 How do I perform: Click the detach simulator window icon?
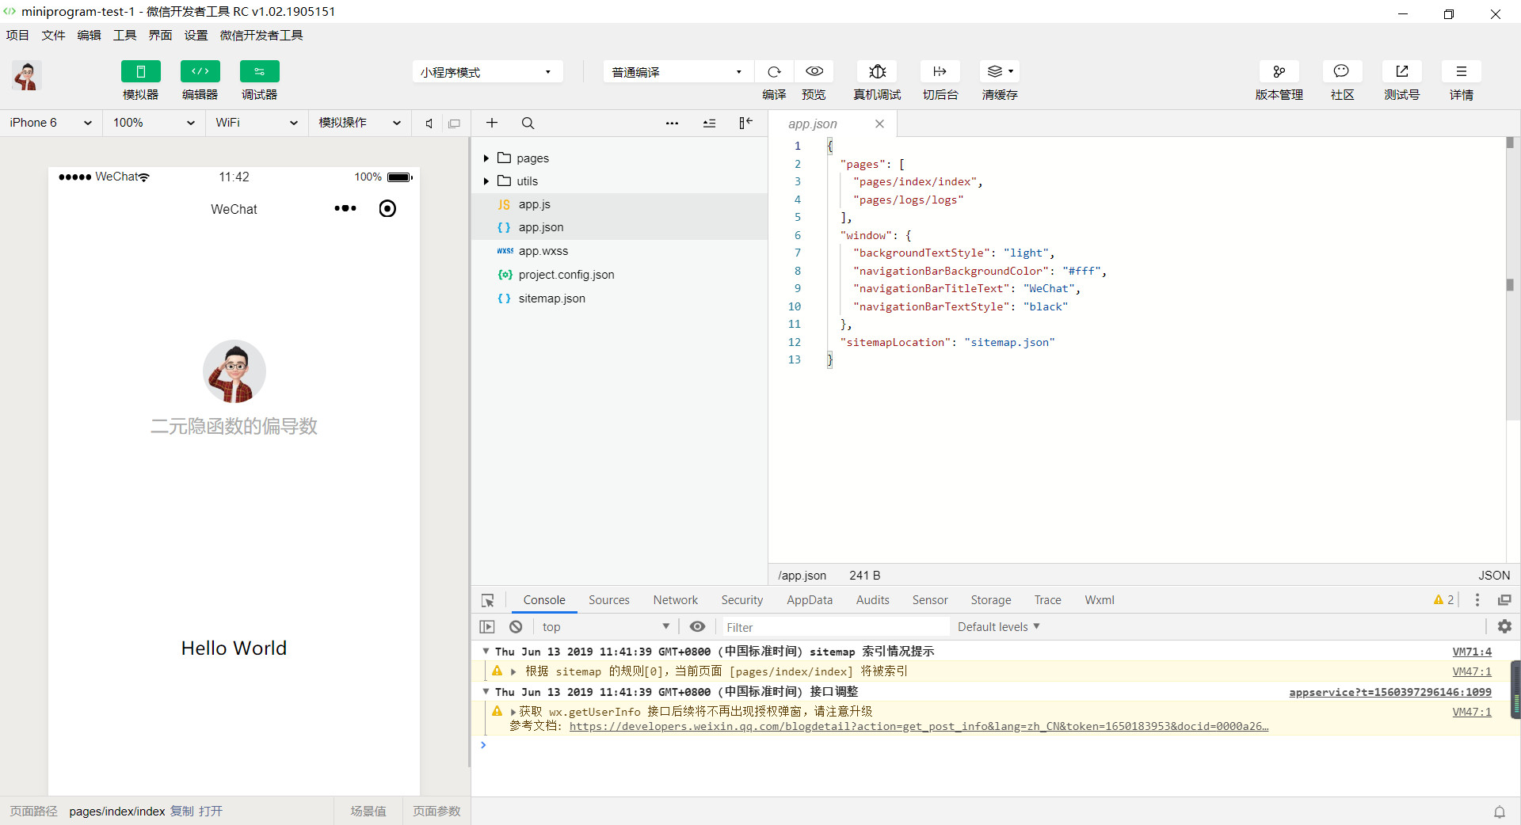point(454,124)
